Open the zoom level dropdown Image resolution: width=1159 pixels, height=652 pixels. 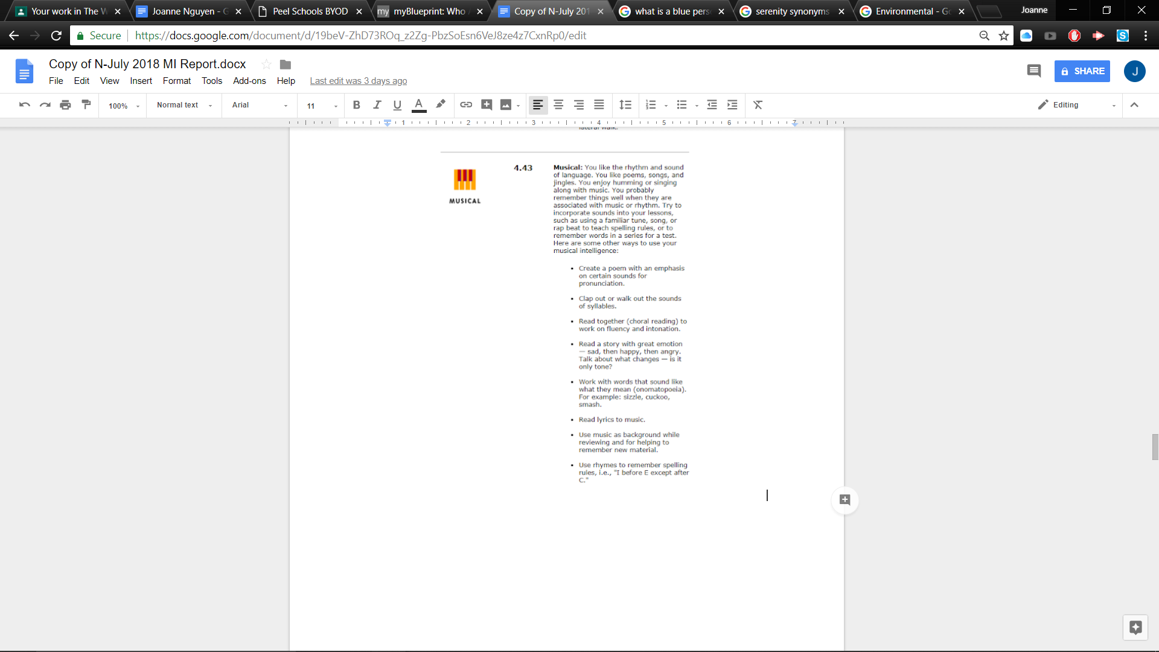124,106
